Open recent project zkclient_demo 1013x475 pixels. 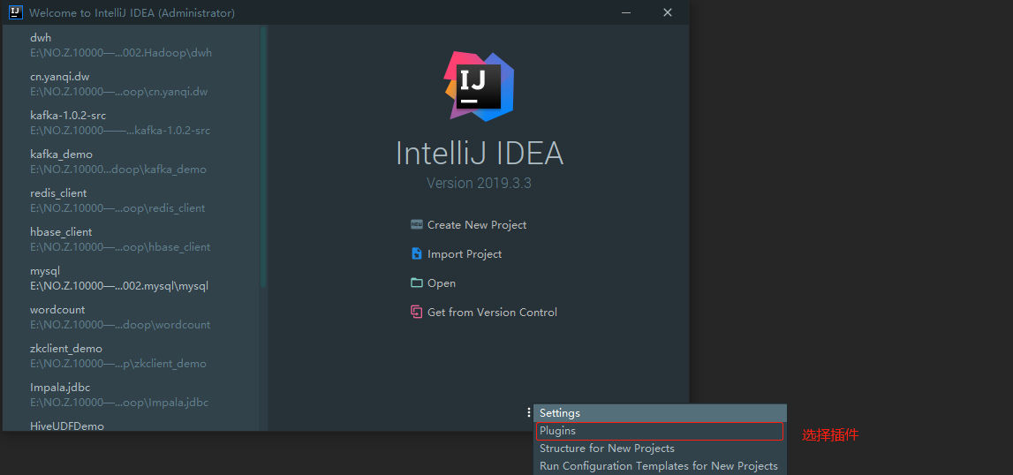click(x=132, y=356)
